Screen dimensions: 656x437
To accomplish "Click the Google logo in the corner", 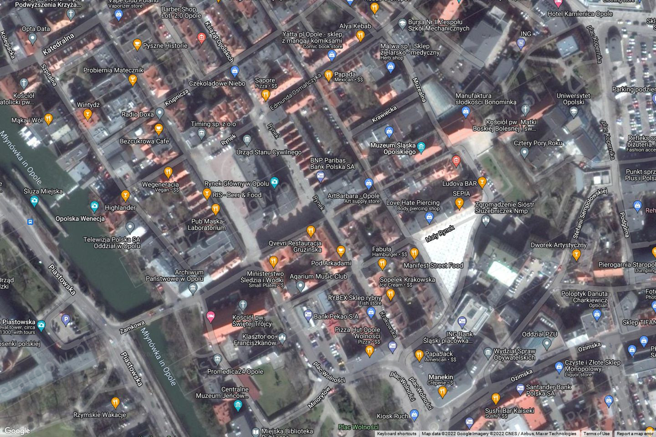I will pyautogui.click(x=17, y=431).
